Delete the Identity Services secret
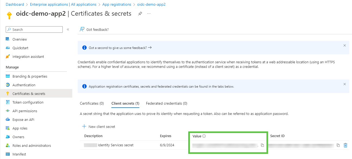 345,145
